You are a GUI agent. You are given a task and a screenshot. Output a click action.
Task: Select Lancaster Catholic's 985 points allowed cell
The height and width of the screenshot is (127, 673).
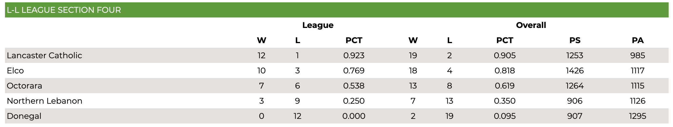(x=637, y=55)
